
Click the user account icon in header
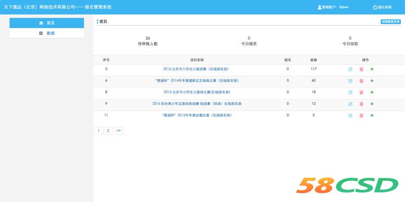tap(319, 7)
